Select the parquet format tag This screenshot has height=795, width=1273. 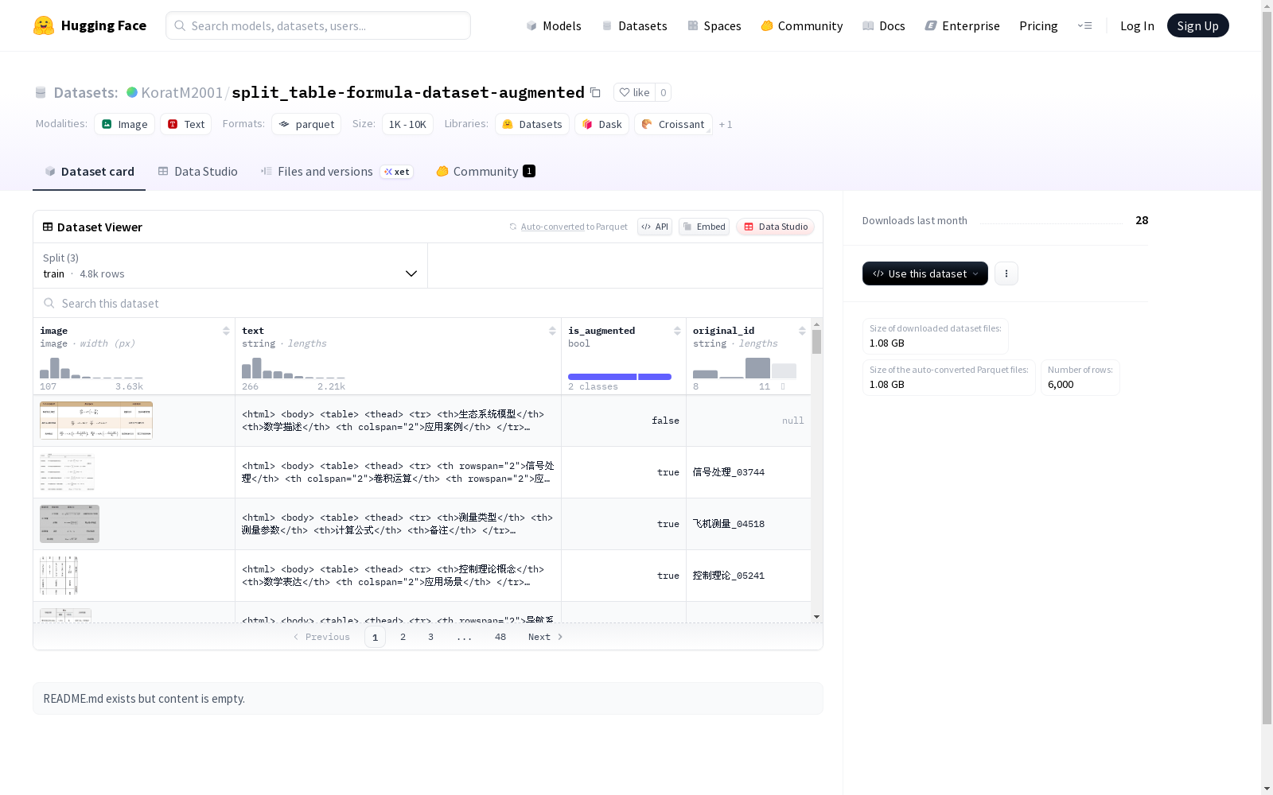pos(306,124)
